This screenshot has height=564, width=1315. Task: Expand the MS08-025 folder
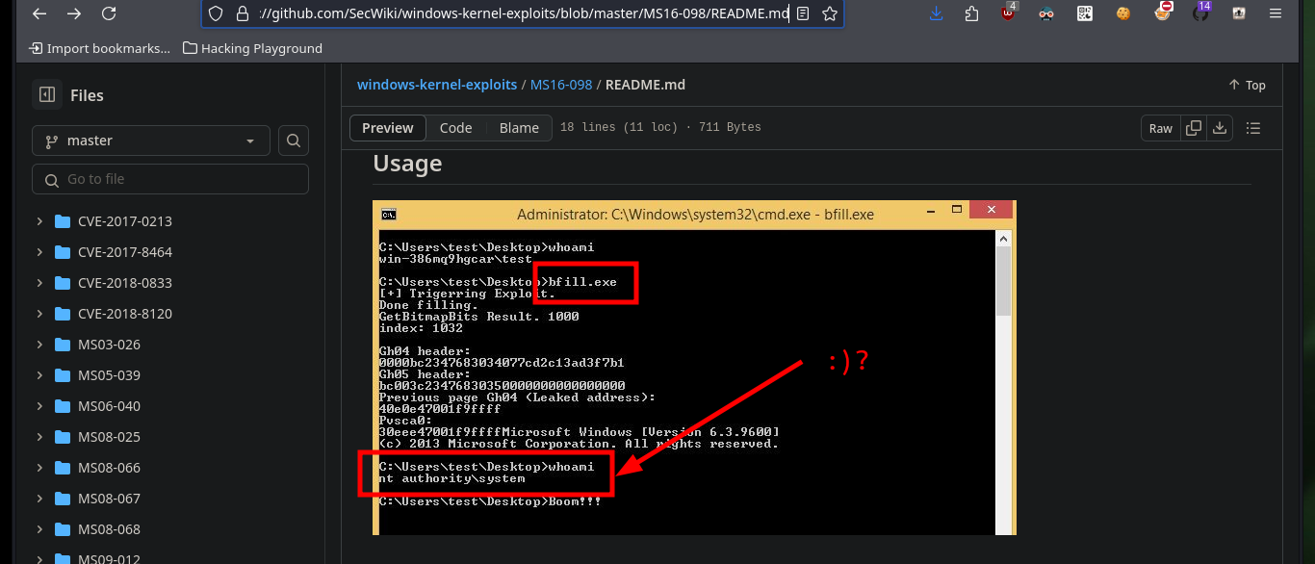pyautogui.click(x=39, y=437)
